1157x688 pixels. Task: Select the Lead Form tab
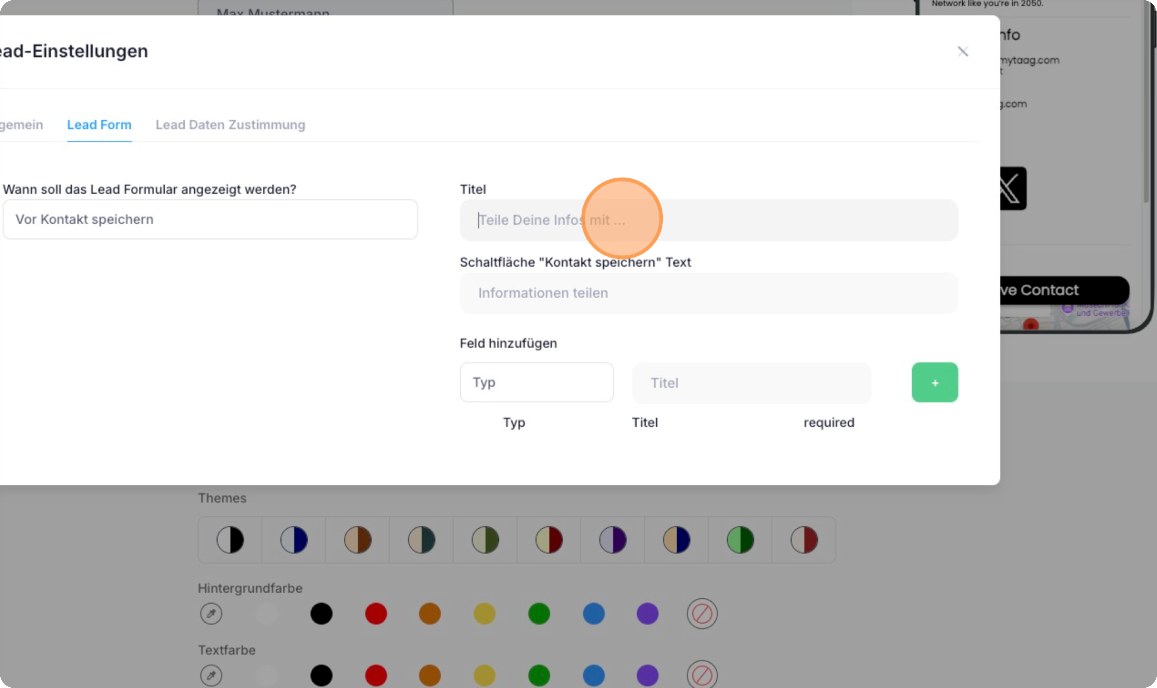tap(99, 125)
